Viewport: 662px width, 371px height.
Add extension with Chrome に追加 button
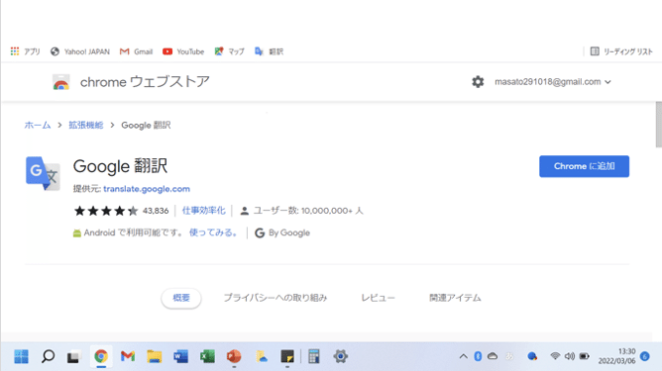584,166
